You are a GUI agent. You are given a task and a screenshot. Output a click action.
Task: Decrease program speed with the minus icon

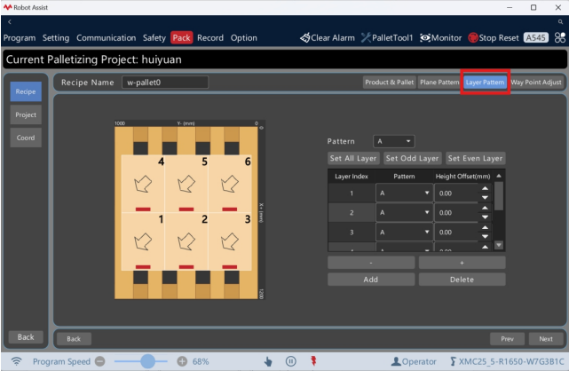pos(99,361)
